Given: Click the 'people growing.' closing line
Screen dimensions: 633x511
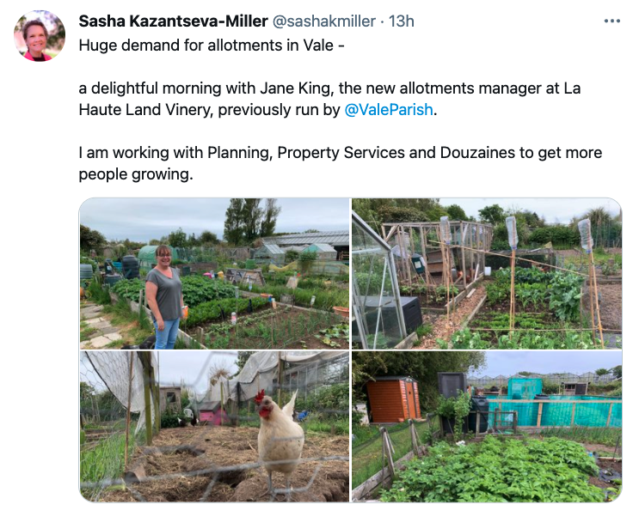Looking at the screenshot, I should click(x=136, y=174).
